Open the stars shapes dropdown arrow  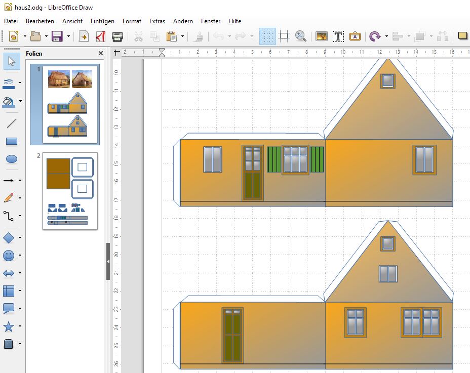20,326
